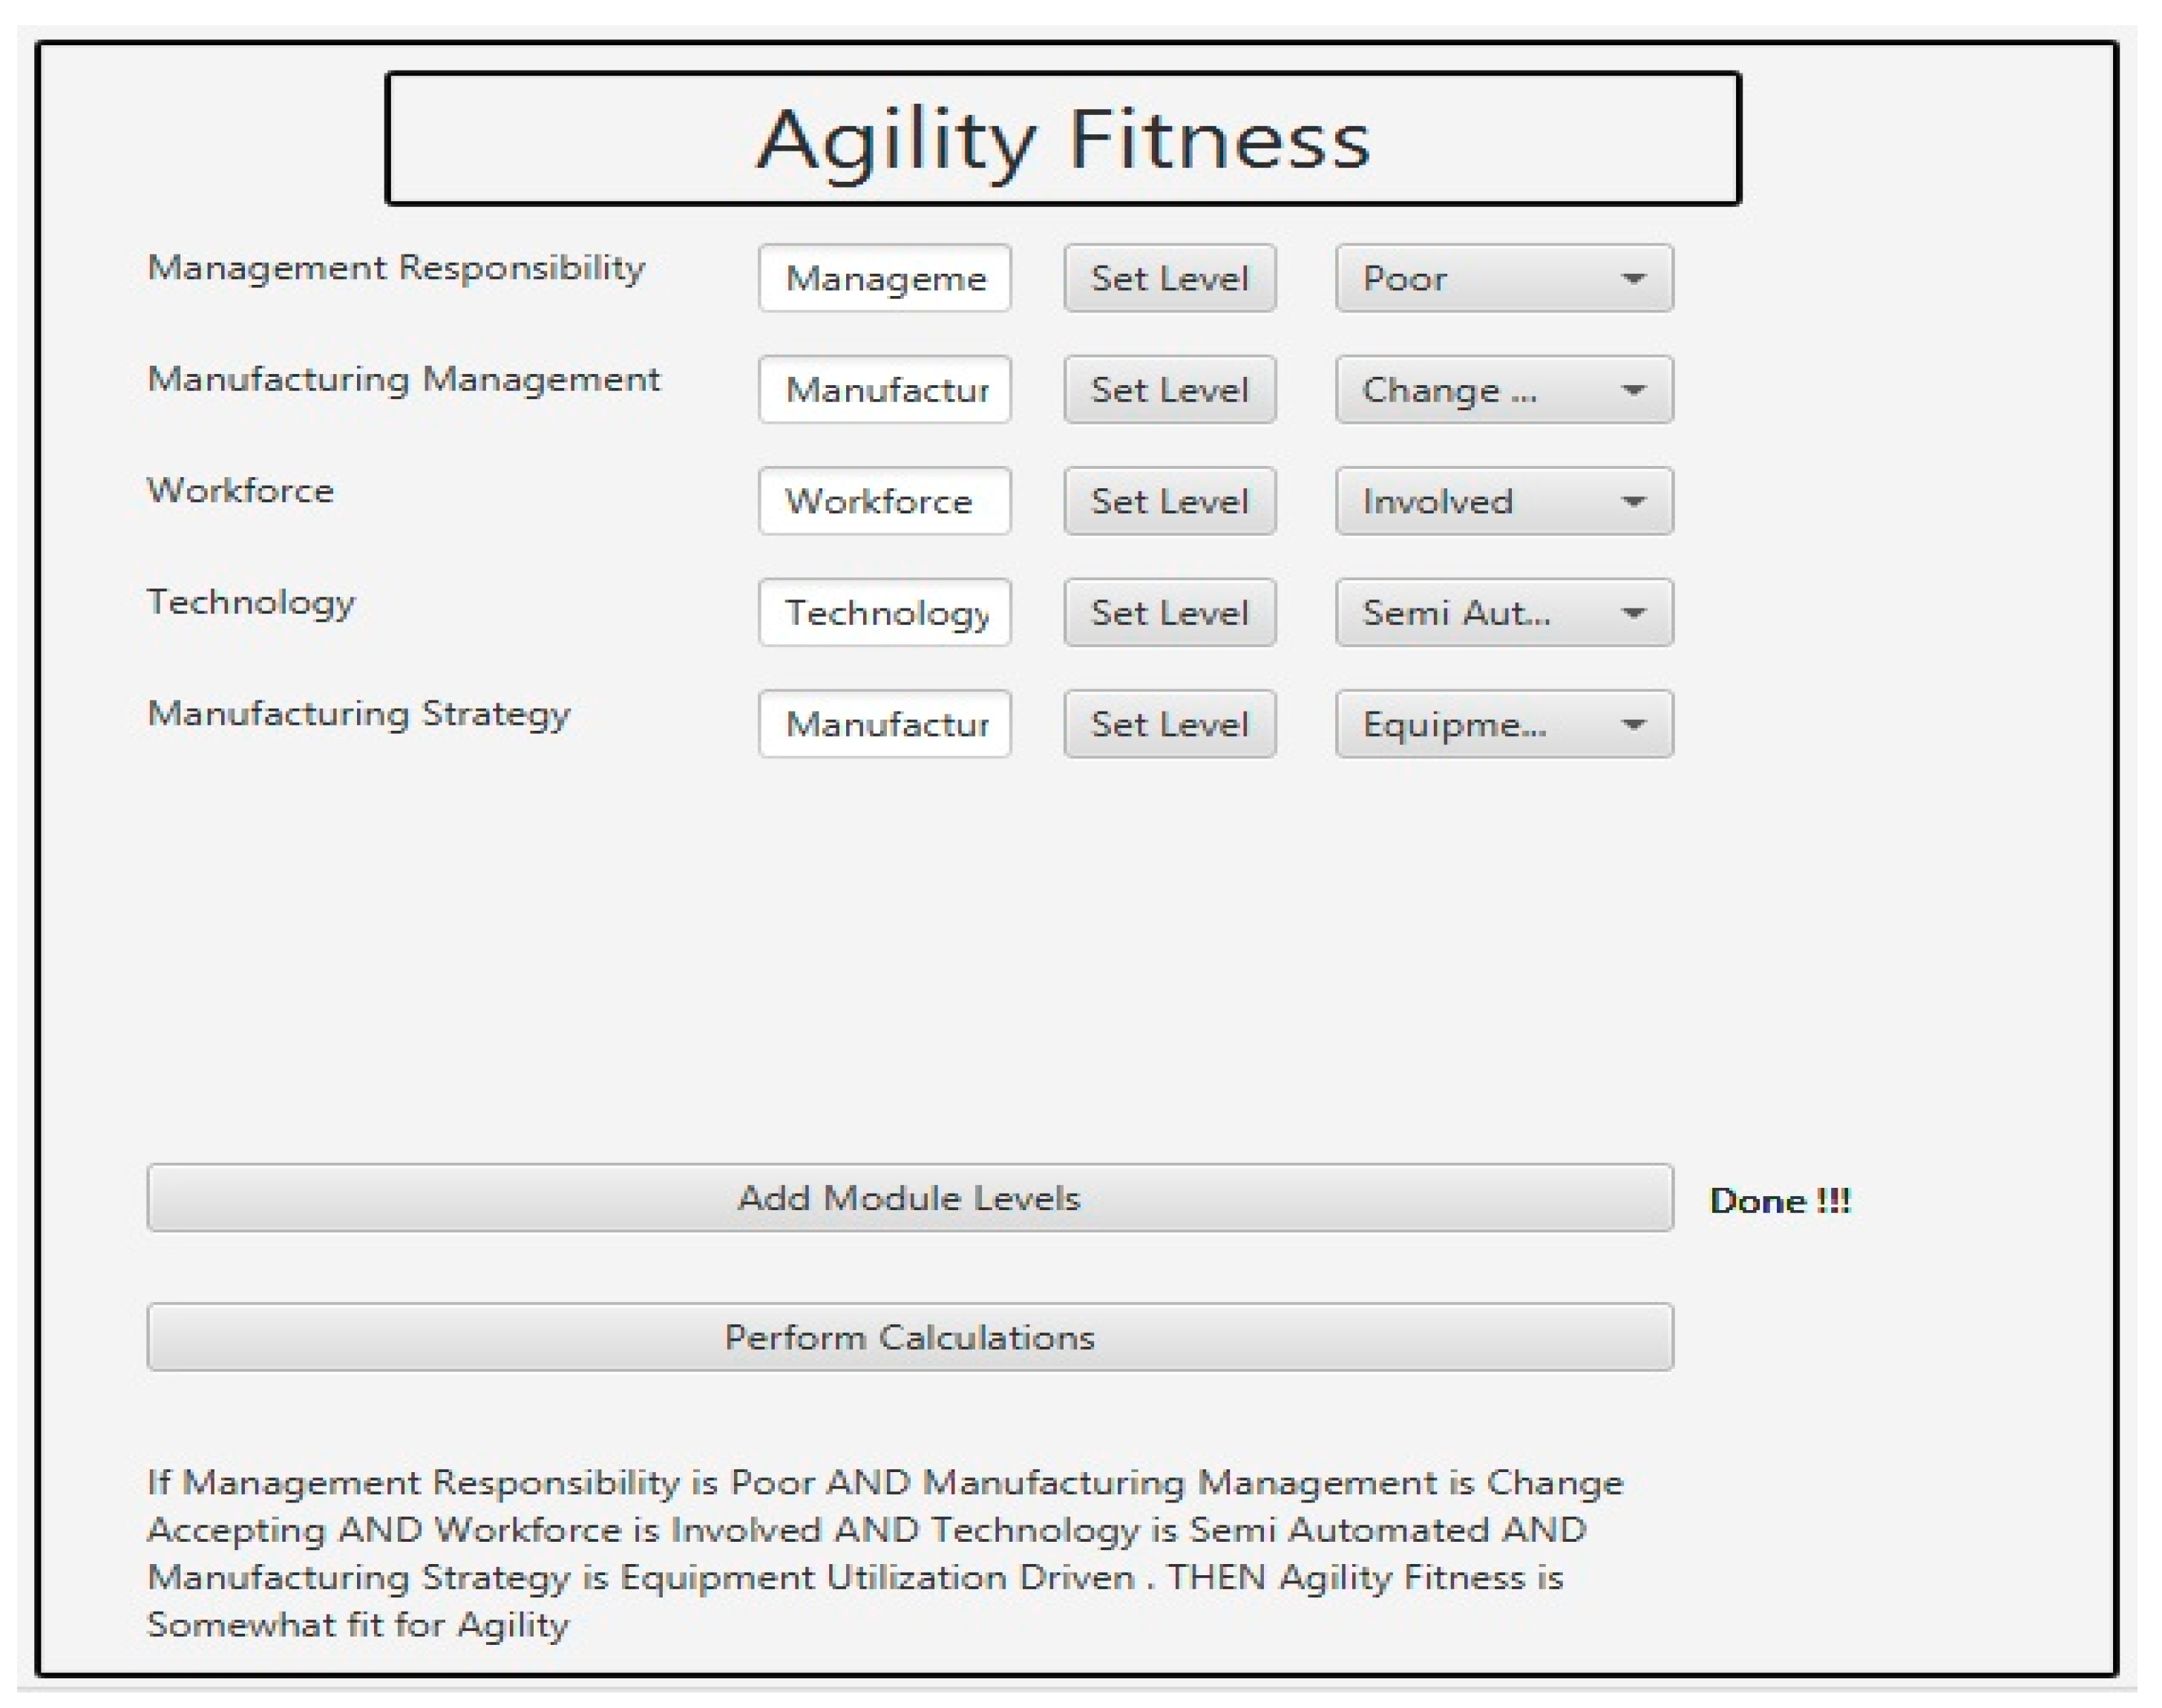Click Set Level for Management Responsibility
Viewport: 2162px width, 1708px height.
[1168, 278]
